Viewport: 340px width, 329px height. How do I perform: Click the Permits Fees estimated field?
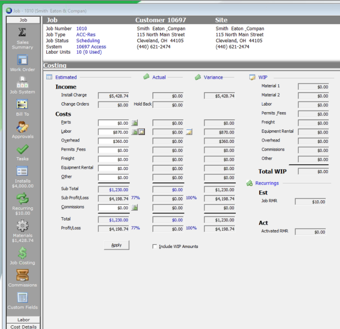(x=113, y=150)
